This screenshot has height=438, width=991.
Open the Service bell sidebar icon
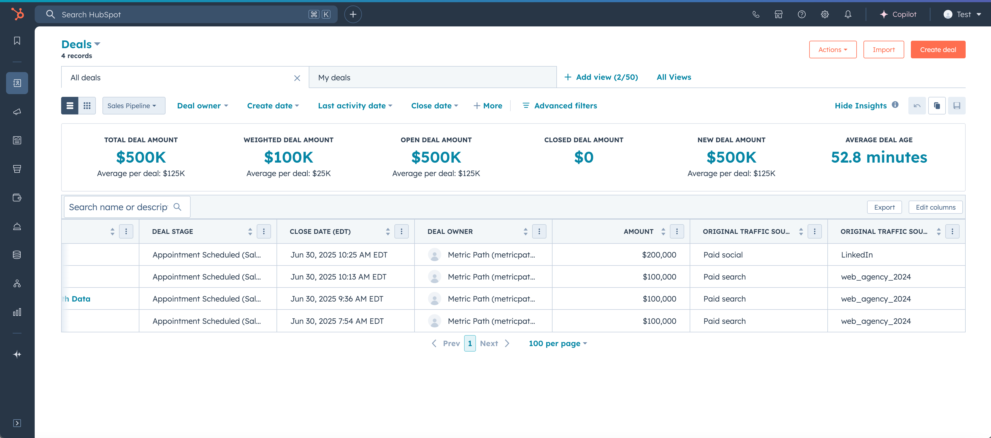click(x=17, y=226)
